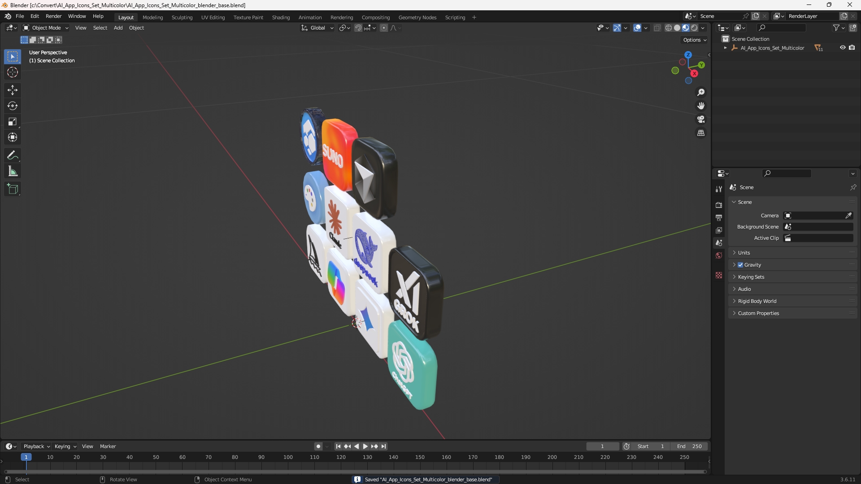Select the Annotate tool
Viewport: 861px width, 484px height.
(x=13, y=156)
